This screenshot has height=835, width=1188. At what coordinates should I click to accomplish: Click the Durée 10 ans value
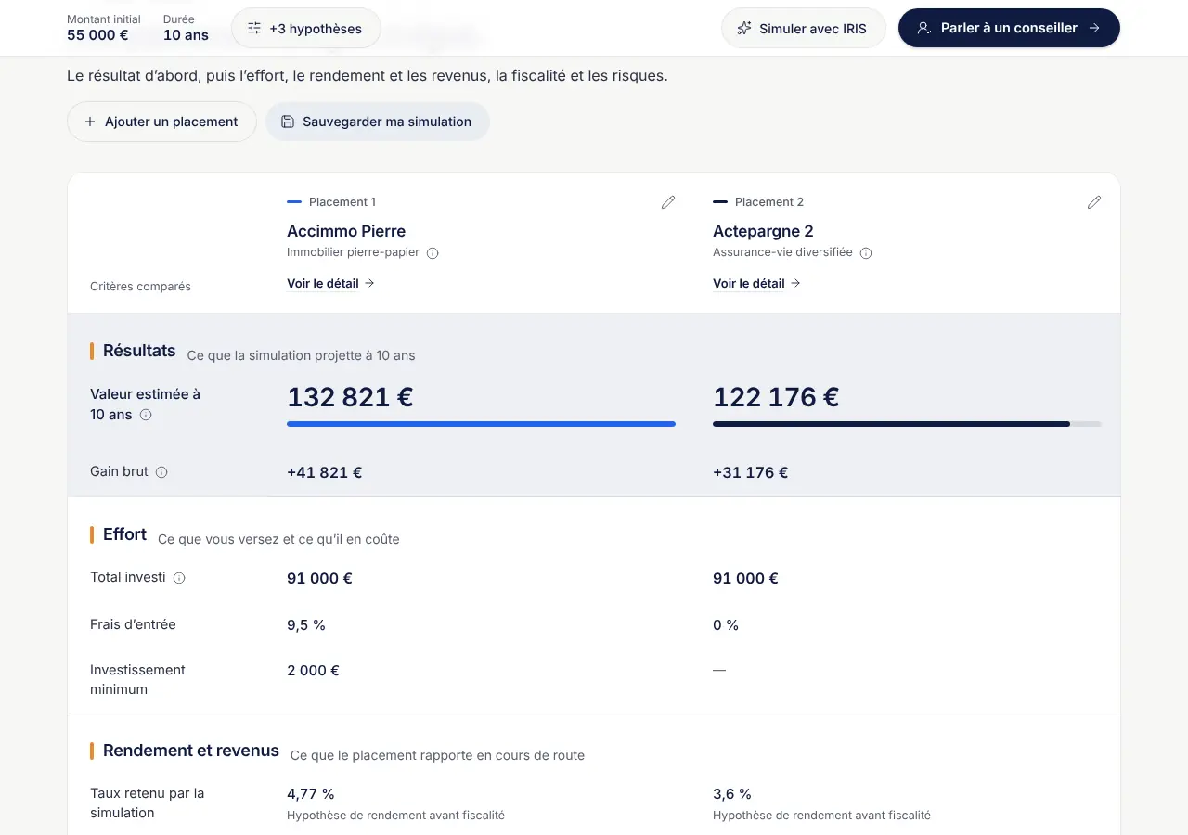[x=186, y=36]
